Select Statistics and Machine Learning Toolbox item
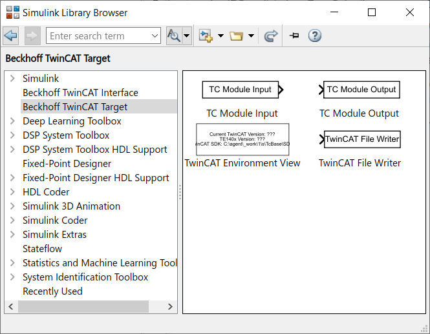This screenshot has height=334, width=430. (x=100, y=263)
